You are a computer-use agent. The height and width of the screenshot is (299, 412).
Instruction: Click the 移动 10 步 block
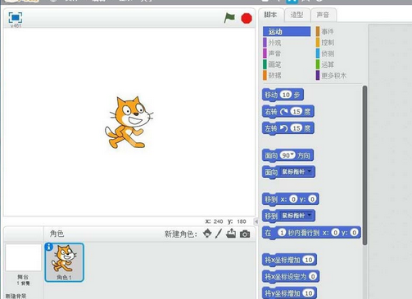click(283, 95)
